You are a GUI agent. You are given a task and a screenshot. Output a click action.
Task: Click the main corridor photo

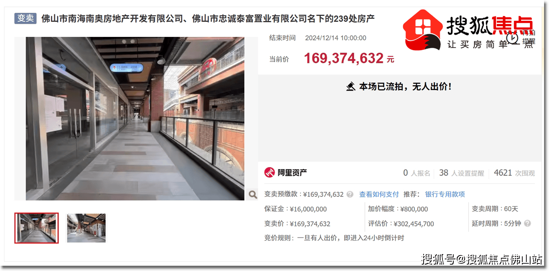click(x=135, y=119)
